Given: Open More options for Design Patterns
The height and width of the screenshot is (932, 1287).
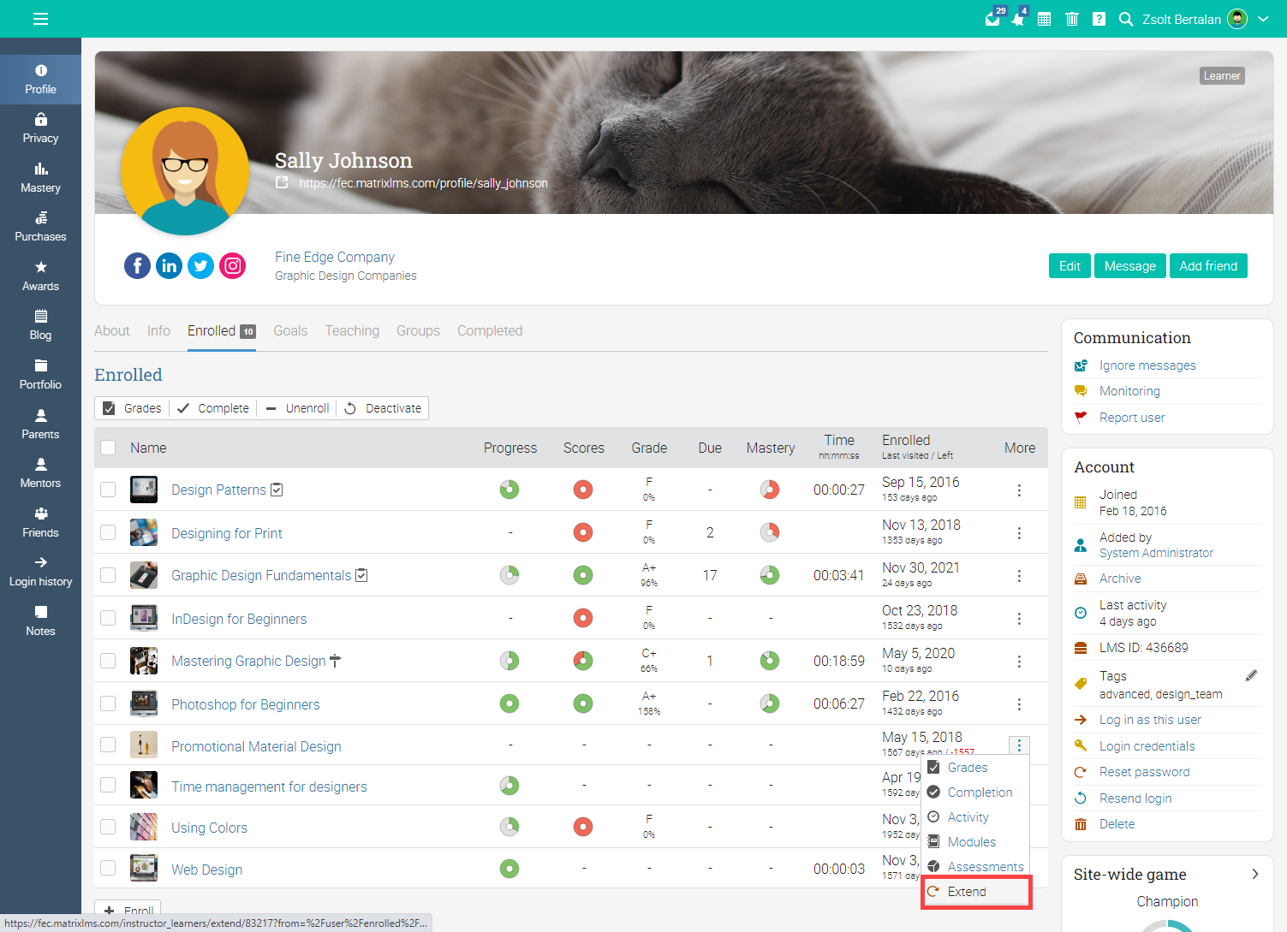Looking at the screenshot, I should [x=1019, y=490].
